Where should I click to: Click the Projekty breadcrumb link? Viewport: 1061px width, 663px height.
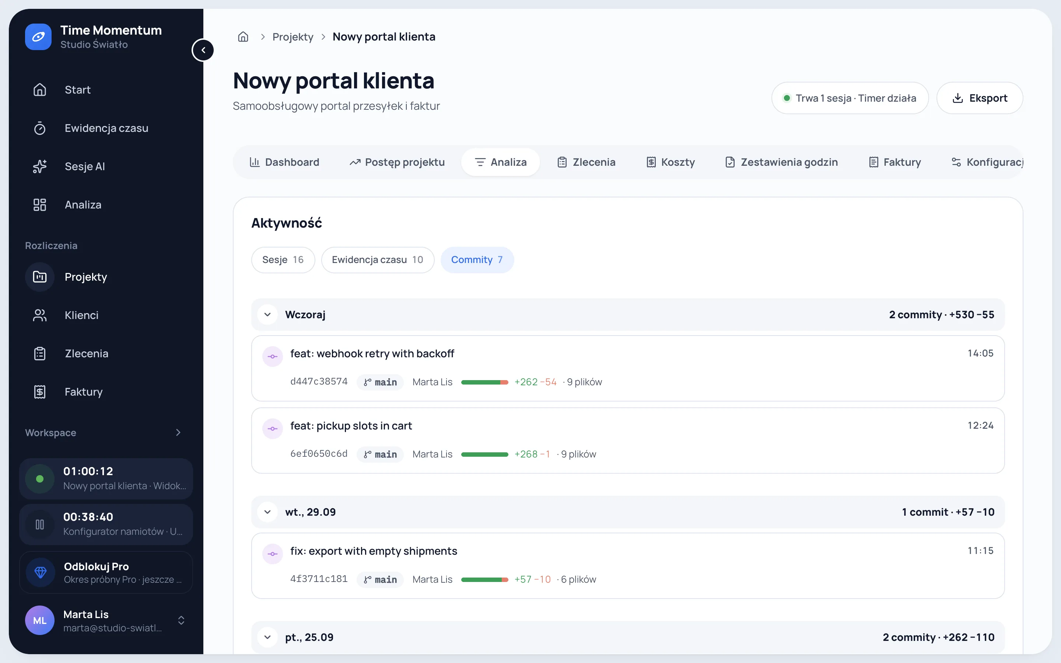click(x=293, y=37)
